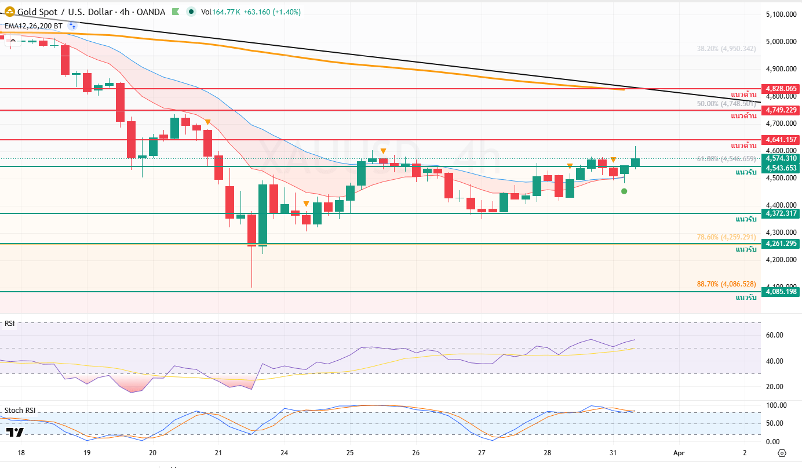Click the green flag icon beside OANDA

coord(176,12)
